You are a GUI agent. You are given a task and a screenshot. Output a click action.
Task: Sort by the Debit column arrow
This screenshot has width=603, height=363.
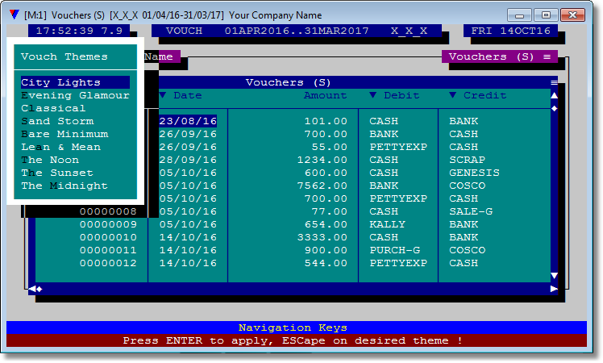372,94
